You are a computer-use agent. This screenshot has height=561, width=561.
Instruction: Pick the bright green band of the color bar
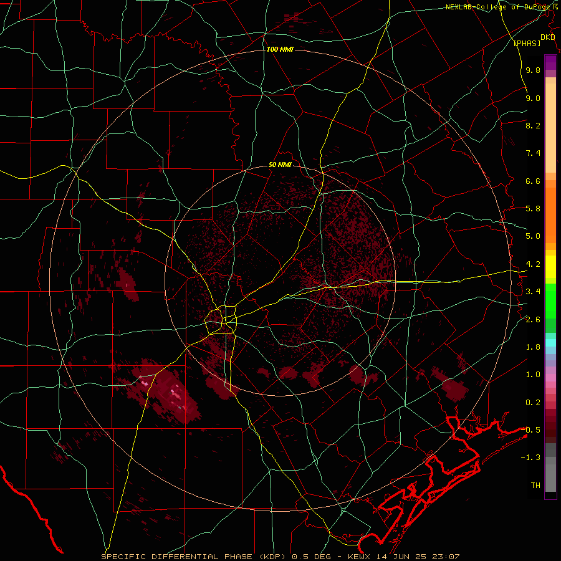[x=550, y=301]
